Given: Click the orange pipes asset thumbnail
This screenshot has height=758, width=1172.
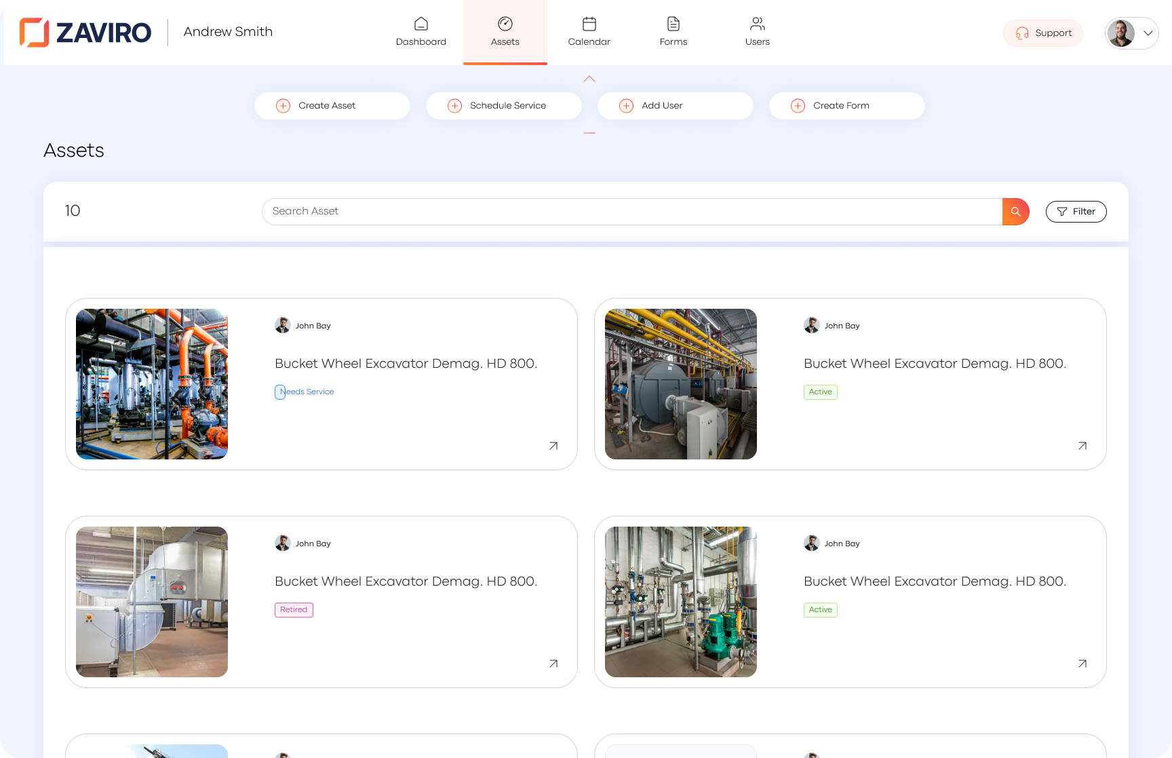Looking at the screenshot, I should tap(152, 384).
